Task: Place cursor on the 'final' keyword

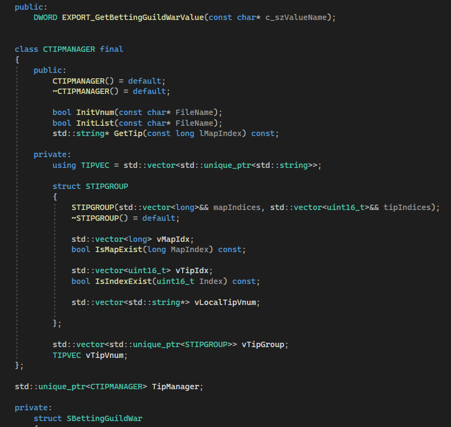Action: coord(111,49)
